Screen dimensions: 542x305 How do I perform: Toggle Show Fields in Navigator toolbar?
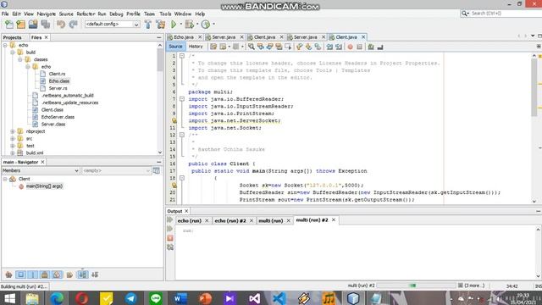20,274
